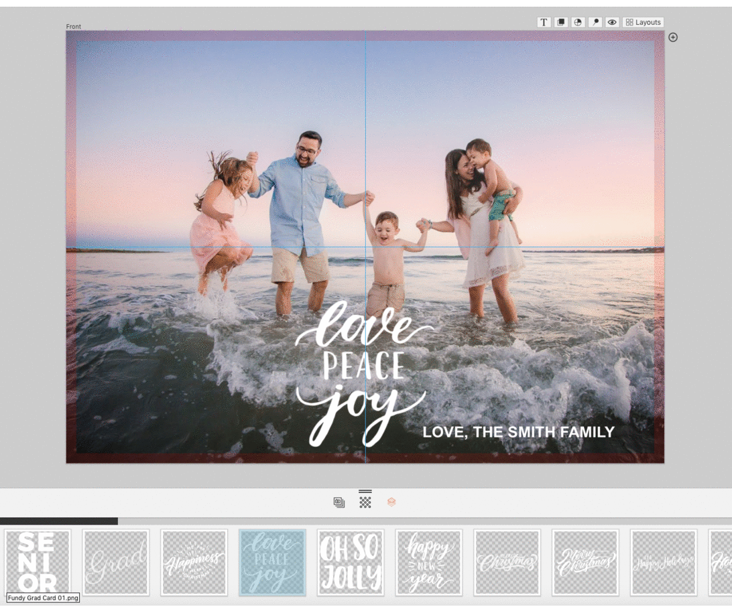Select the highlighted love peace joy thumbnail
The width and height of the screenshot is (732, 613).
pos(273,562)
